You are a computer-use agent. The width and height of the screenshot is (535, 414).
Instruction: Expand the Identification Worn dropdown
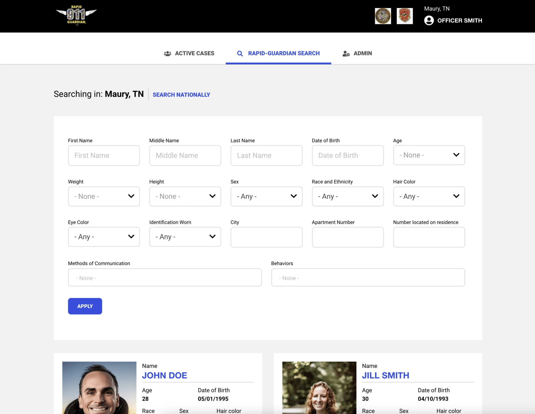click(x=185, y=237)
